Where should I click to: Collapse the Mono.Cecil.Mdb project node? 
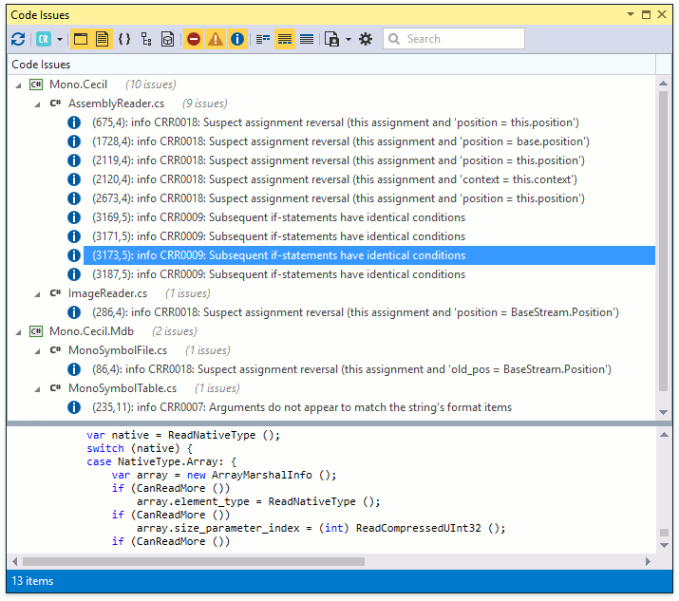pyautogui.click(x=18, y=331)
